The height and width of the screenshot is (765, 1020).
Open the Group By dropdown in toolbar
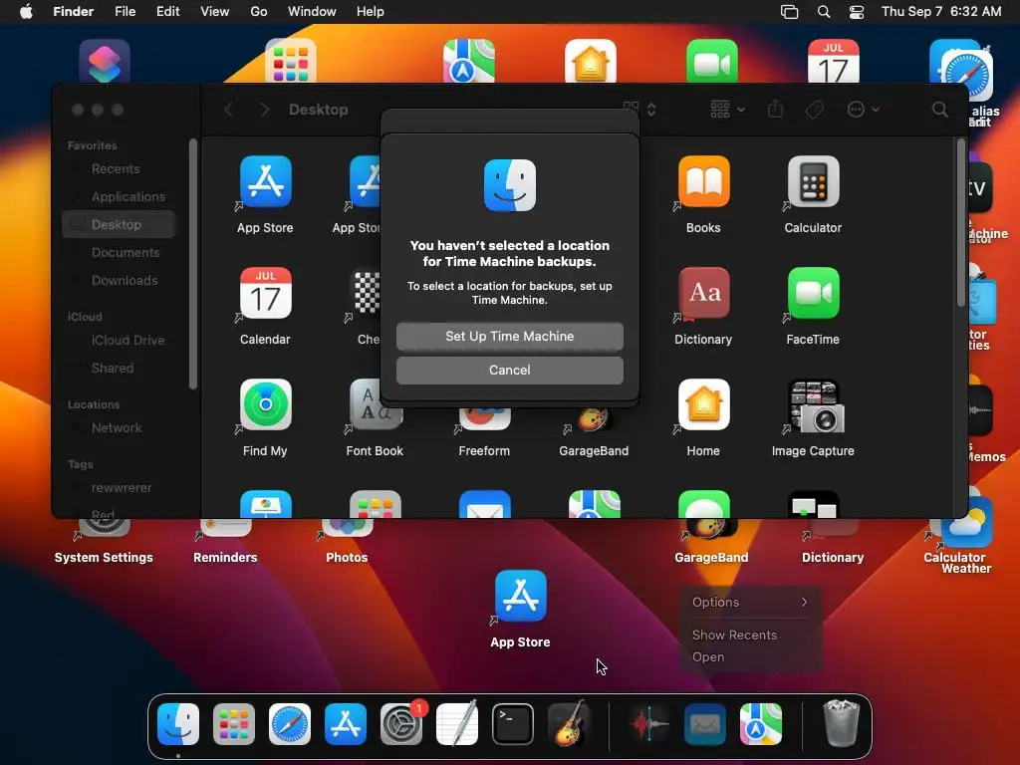[x=727, y=110]
